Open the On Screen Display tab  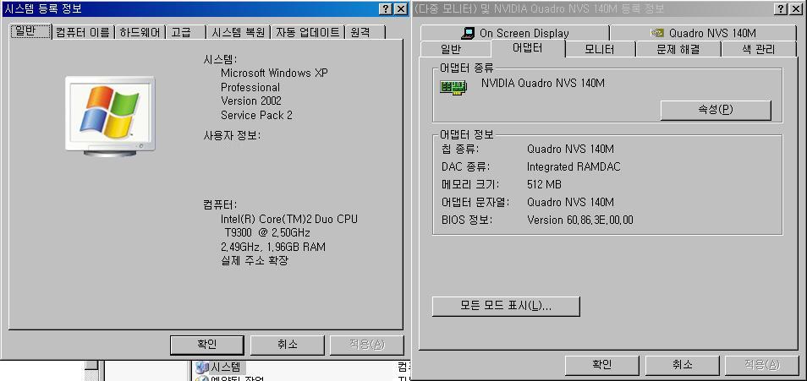pyautogui.click(x=514, y=33)
